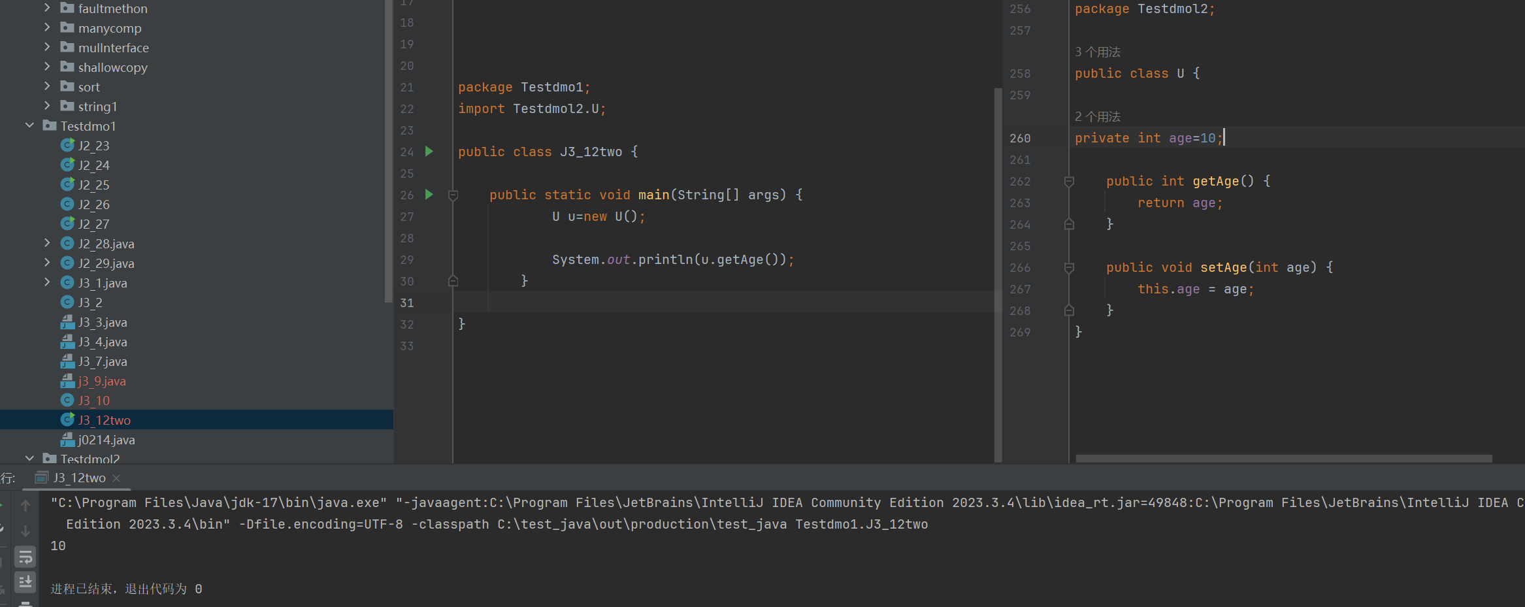Expand the J2_28.java file node
The width and height of the screenshot is (1525, 607).
[47, 243]
